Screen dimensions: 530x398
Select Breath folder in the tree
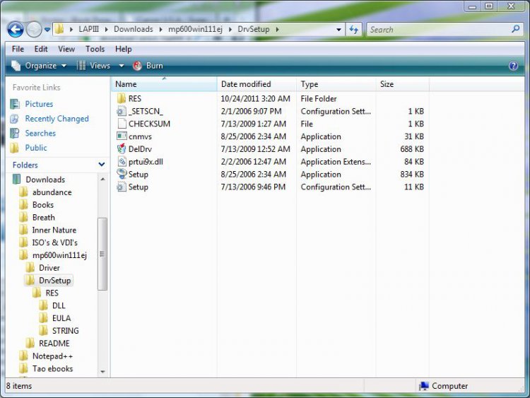click(x=44, y=218)
